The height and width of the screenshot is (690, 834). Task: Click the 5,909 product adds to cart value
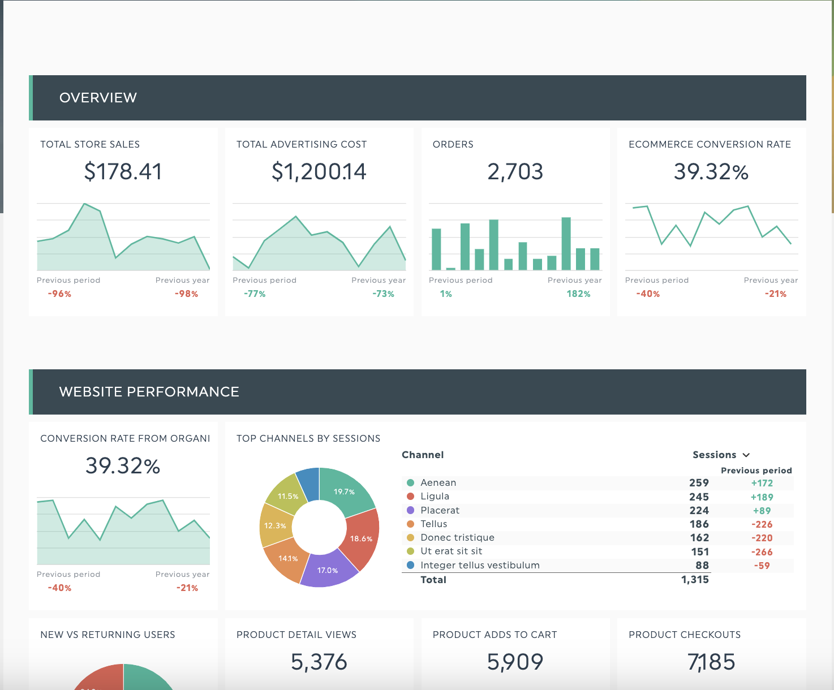pyautogui.click(x=515, y=662)
